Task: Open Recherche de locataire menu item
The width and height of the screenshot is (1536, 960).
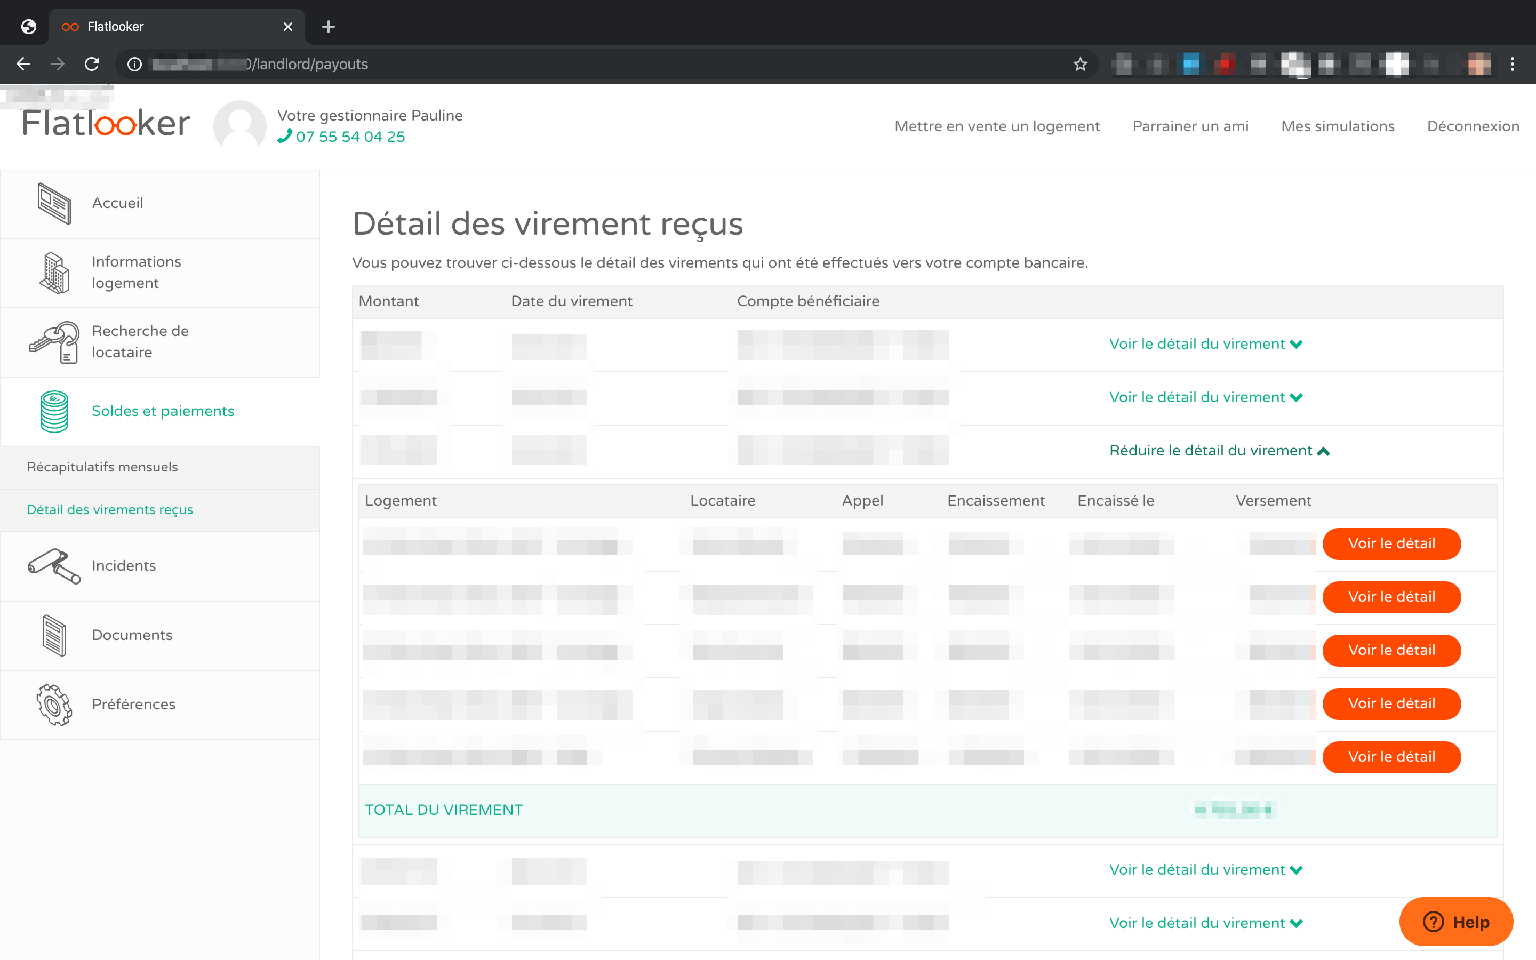Action: coord(160,342)
